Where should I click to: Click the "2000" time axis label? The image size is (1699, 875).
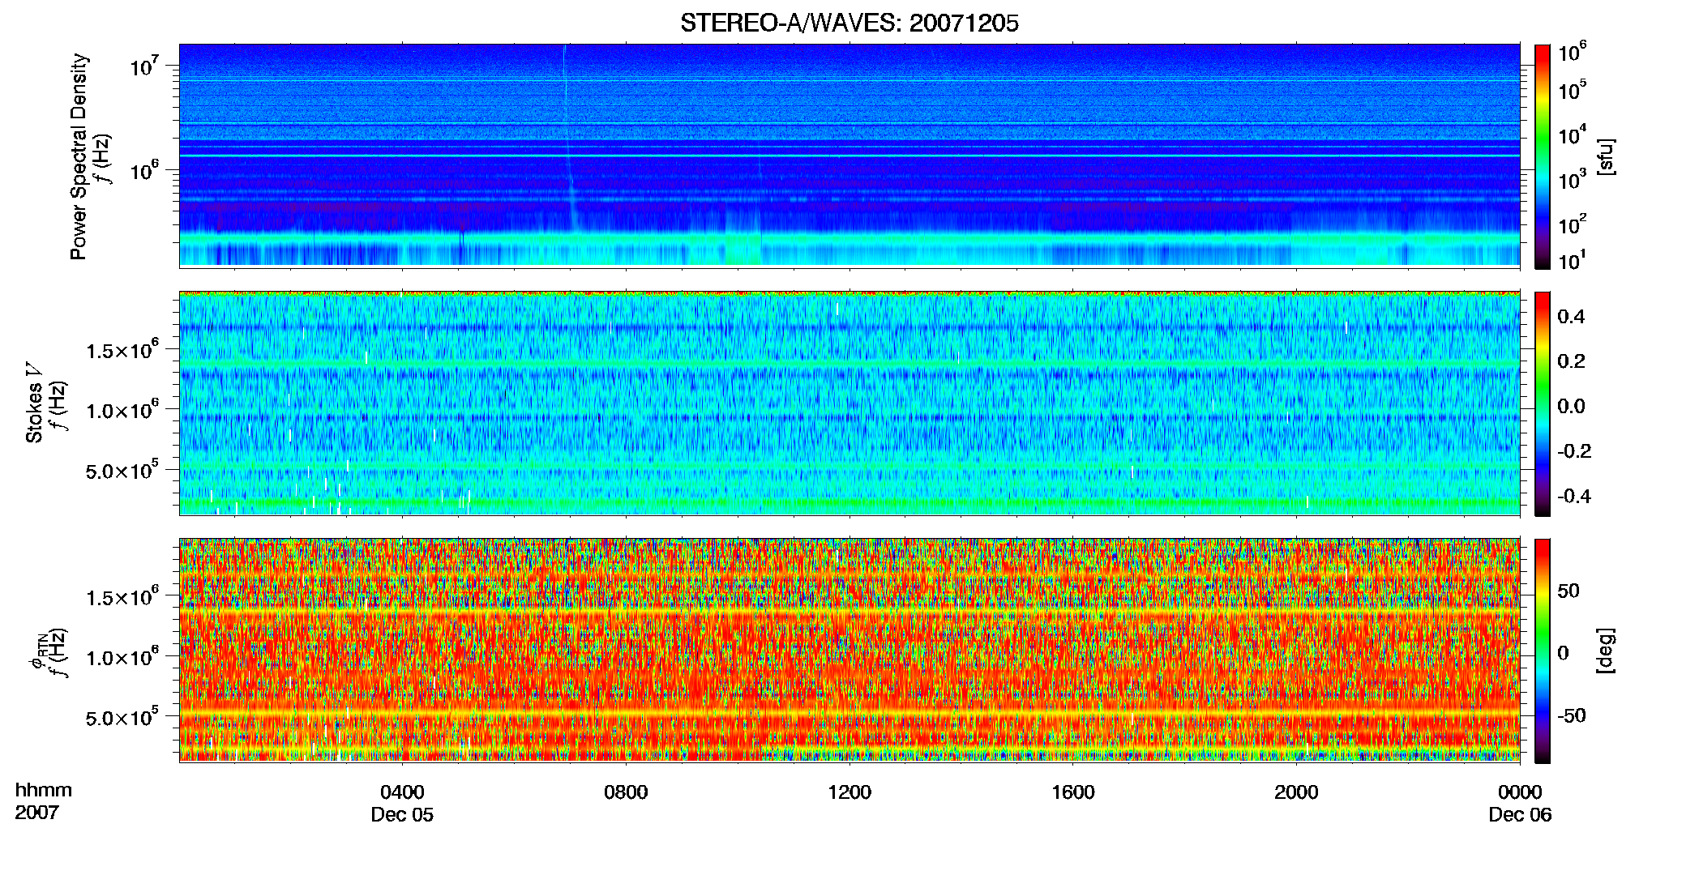(1296, 792)
